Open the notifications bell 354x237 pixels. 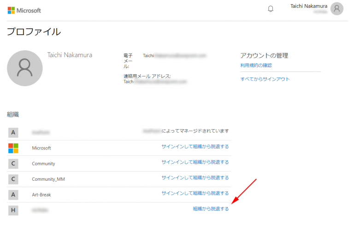[x=271, y=9]
